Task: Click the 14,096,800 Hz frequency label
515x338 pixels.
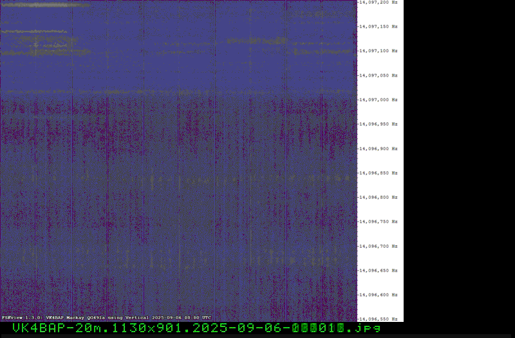Action: point(379,198)
